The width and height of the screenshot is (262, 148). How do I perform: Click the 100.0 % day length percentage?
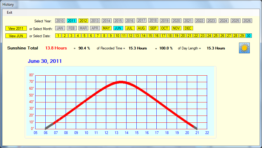point(166,48)
